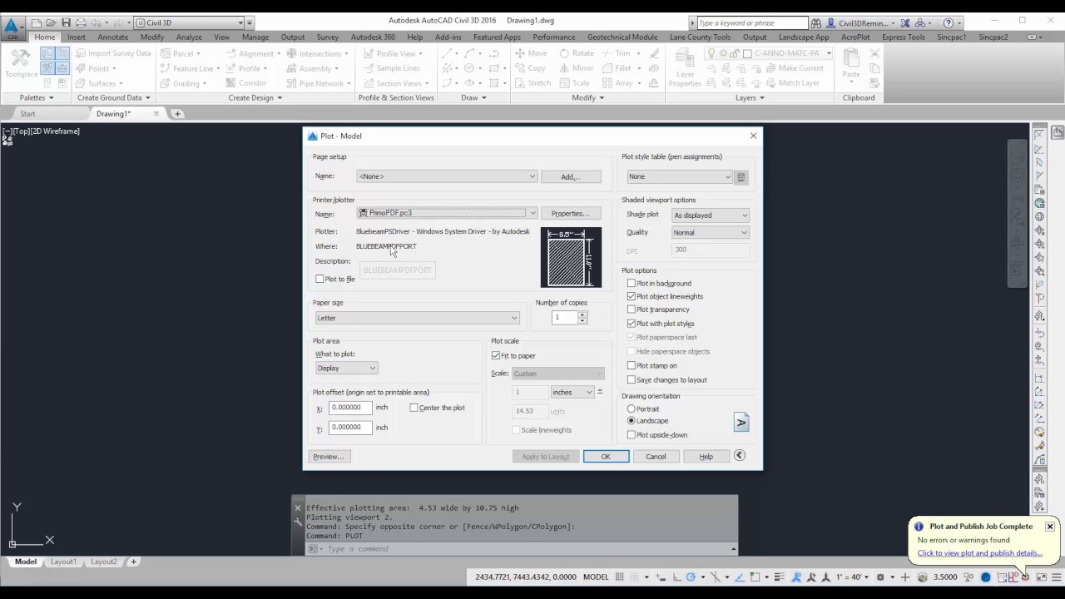Select Landscape drawing orientation
The image size is (1065, 599).
point(631,421)
